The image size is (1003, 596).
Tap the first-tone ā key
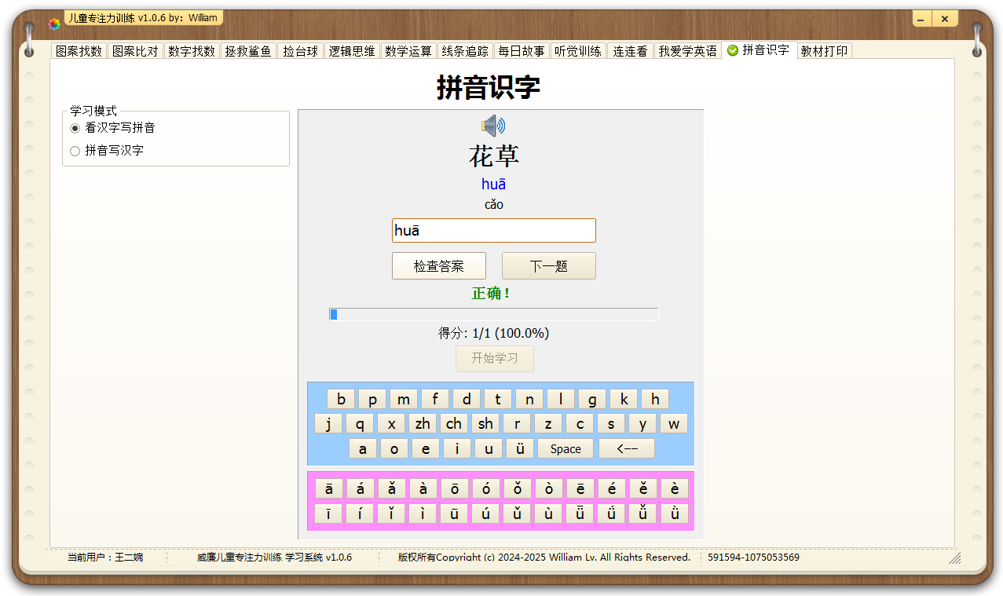[329, 488]
